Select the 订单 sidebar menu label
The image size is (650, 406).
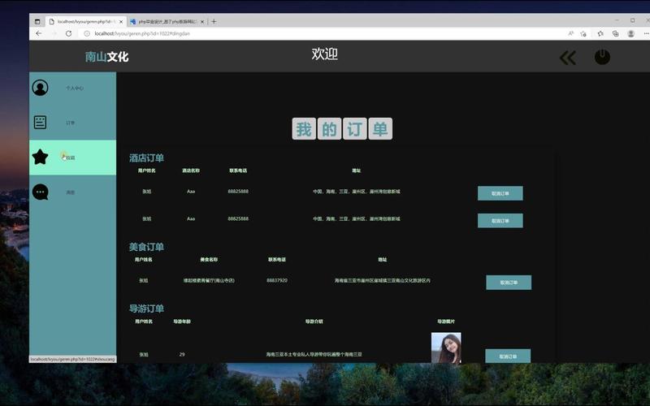pyautogui.click(x=71, y=123)
